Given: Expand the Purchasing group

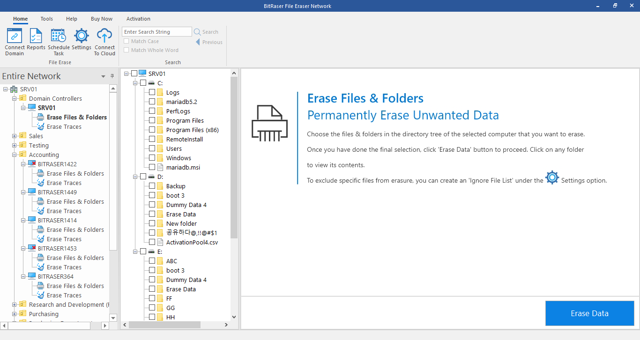Looking at the screenshot, I should [15, 314].
